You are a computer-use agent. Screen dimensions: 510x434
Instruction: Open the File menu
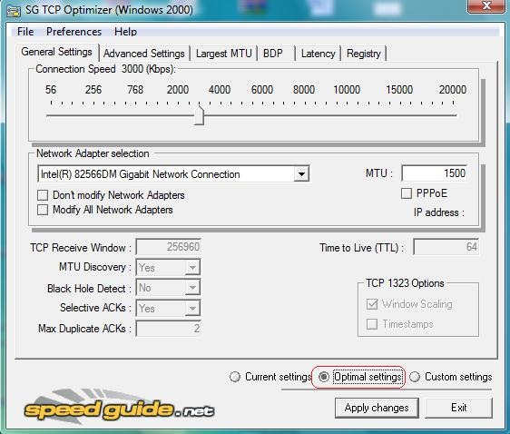click(25, 32)
